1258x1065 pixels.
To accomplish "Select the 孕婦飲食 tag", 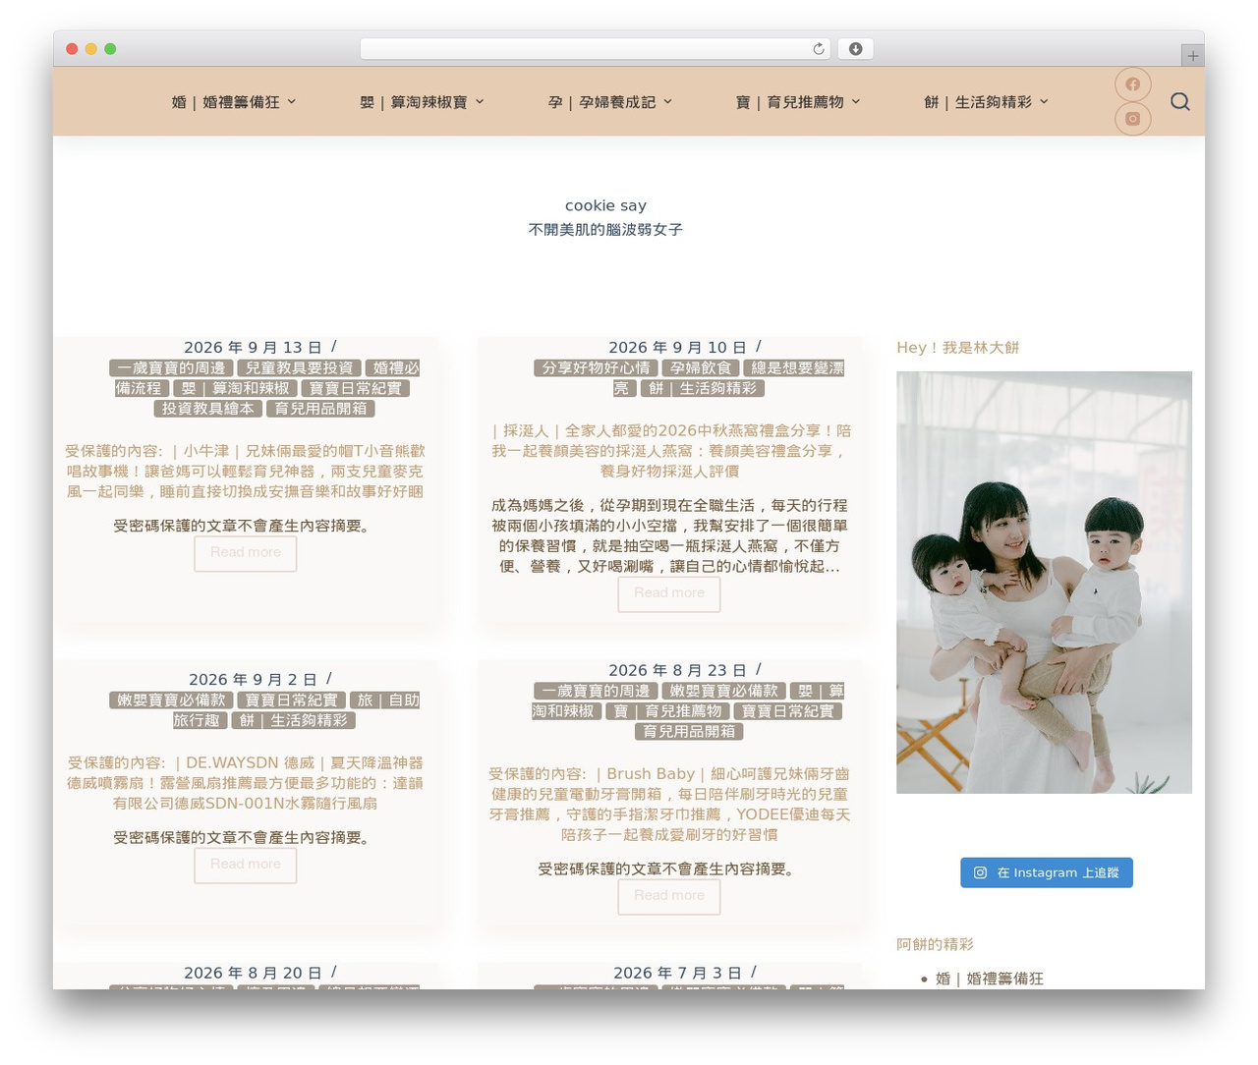I will (x=701, y=368).
